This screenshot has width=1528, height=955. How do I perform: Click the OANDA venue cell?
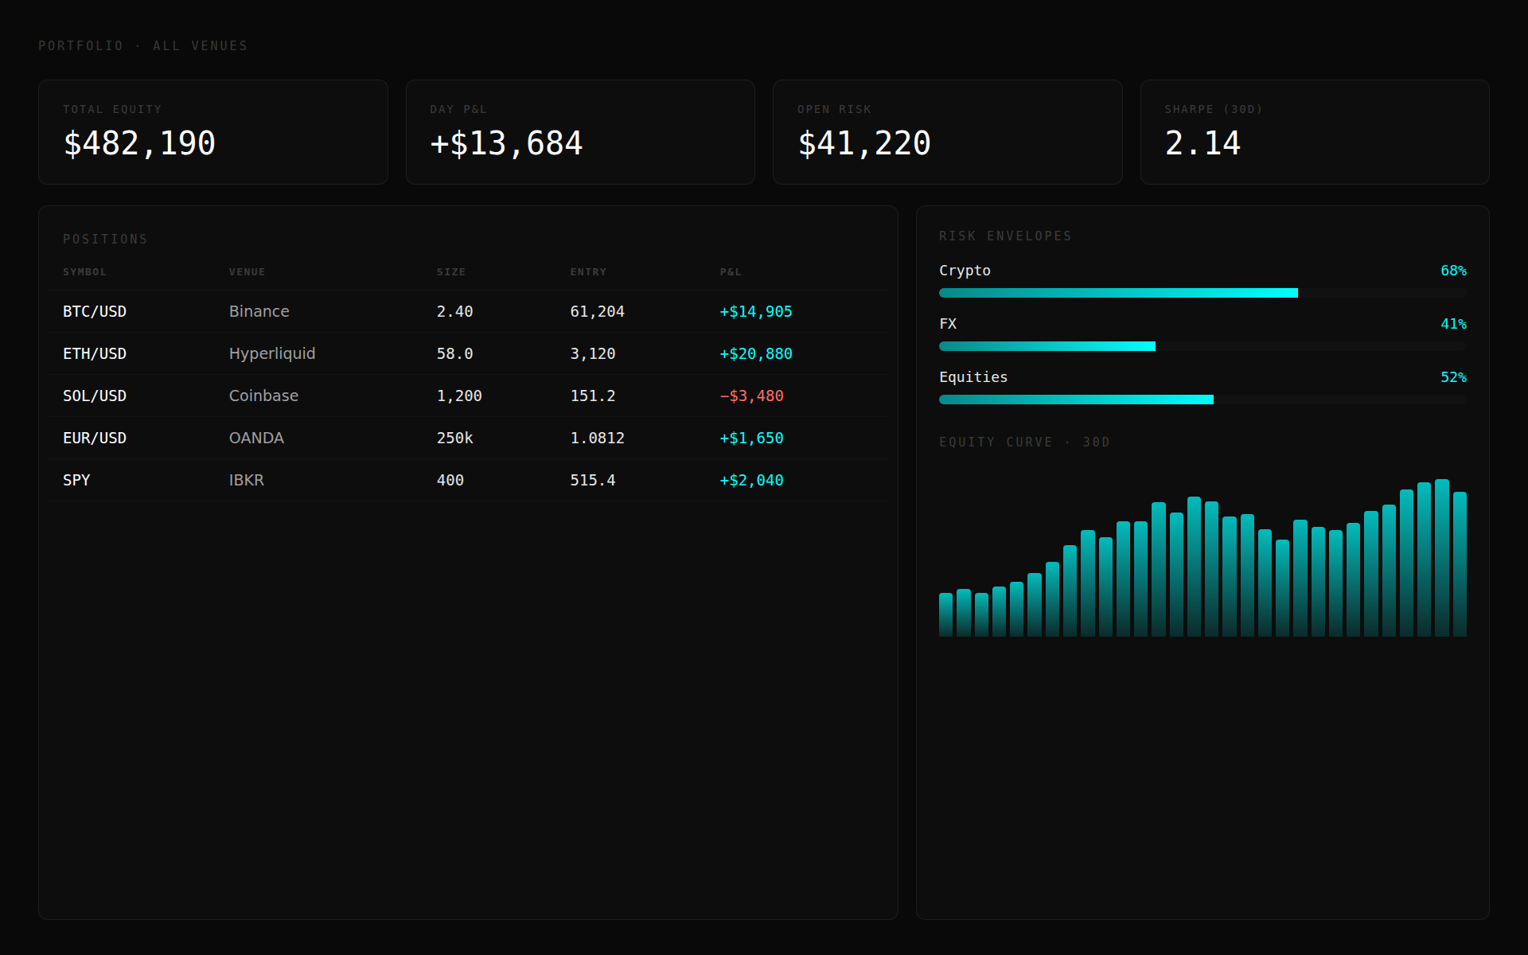point(256,439)
